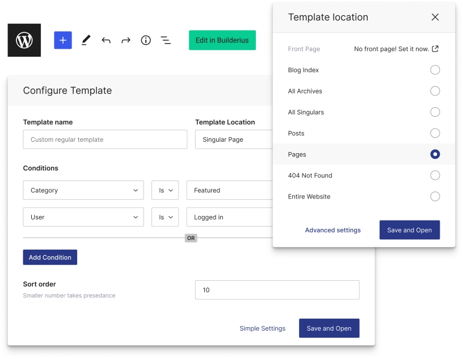Viewport: 463px width, 359px height.
Task: Click the undo arrow icon
Action: (x=106, y=40)
